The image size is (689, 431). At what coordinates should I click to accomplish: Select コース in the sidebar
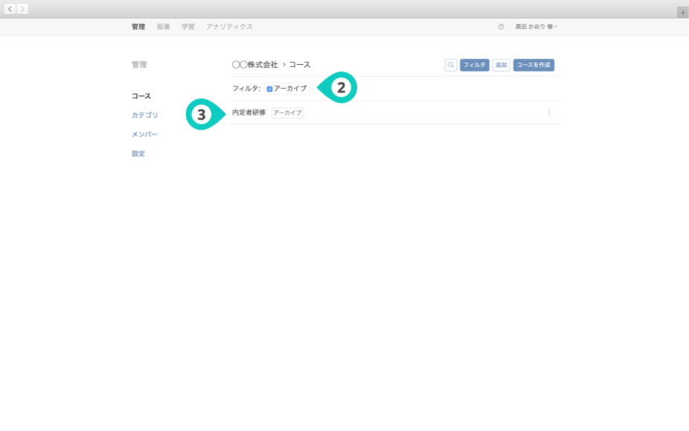141,96
